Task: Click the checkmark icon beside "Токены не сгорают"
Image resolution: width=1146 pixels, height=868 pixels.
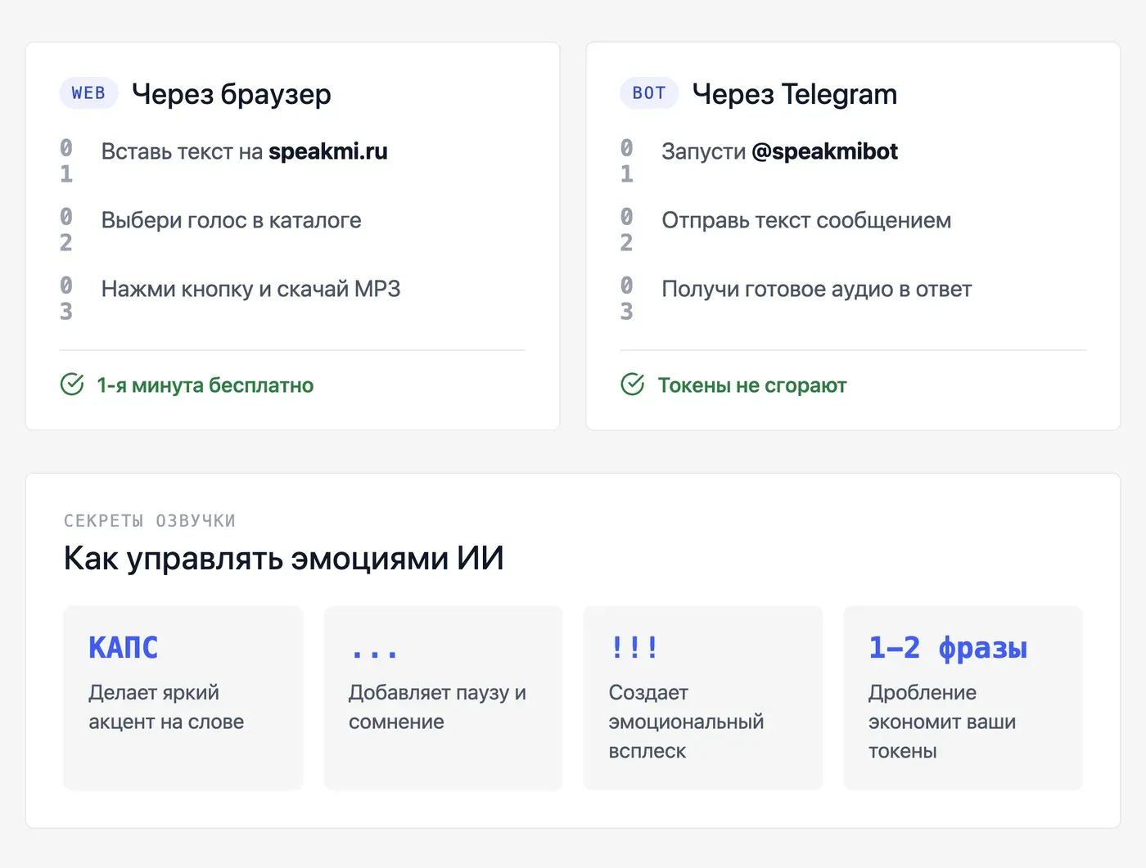Action: (x=633, y=385)
